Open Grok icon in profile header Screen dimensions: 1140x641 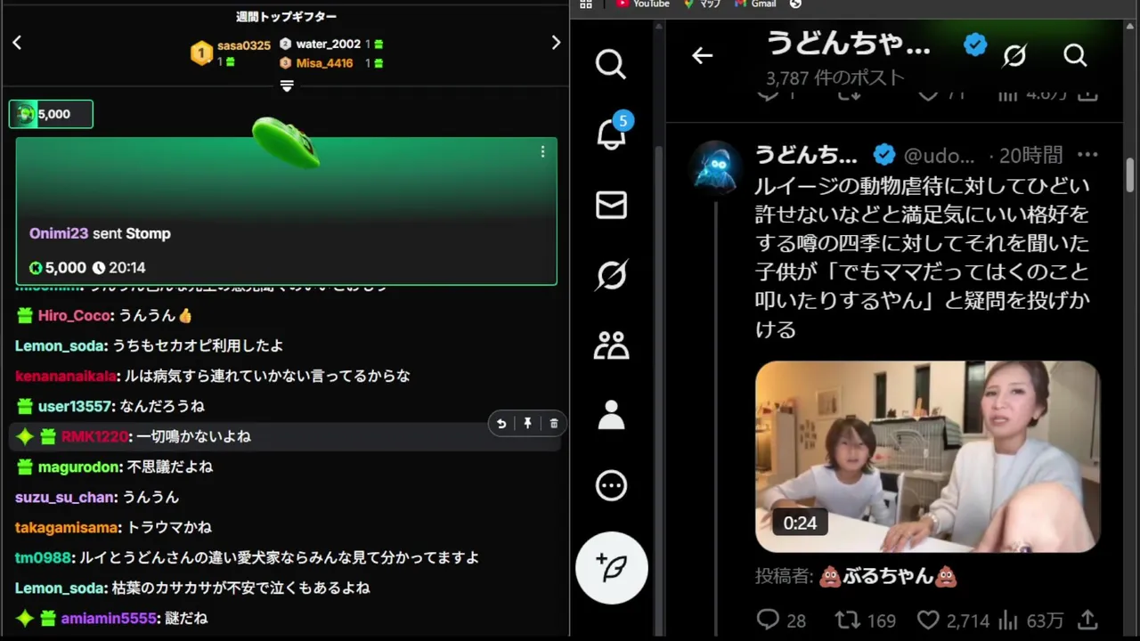pos(1014,56)
